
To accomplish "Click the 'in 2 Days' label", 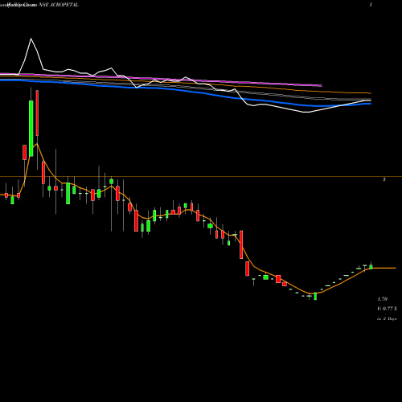I will tap(387, 319).
